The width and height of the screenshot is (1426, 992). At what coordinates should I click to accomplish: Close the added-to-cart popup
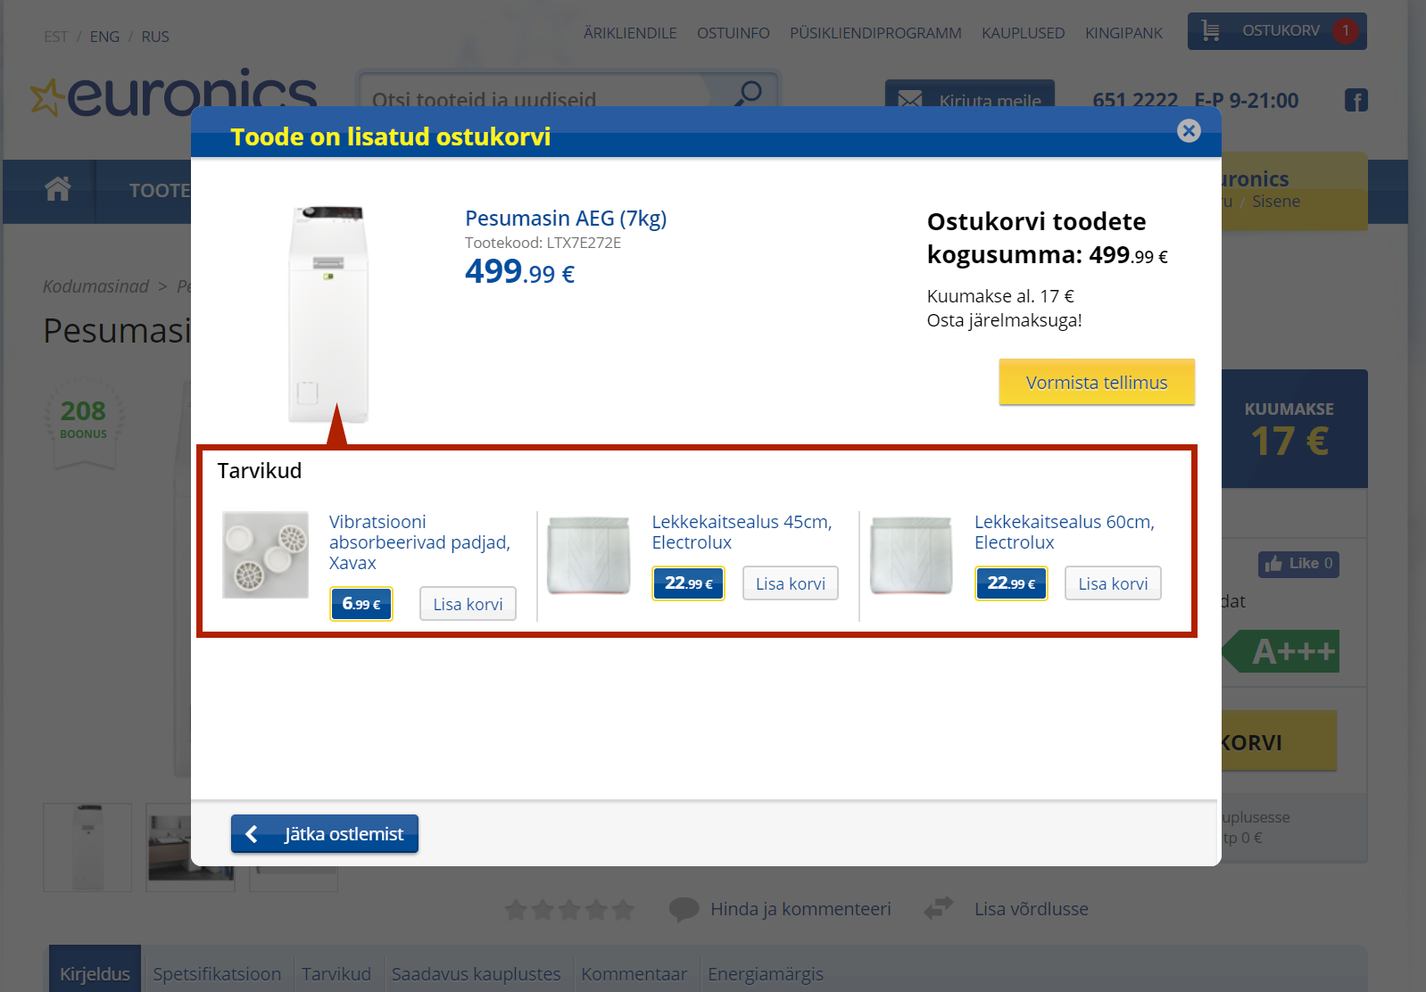[x=1189, y=131]
